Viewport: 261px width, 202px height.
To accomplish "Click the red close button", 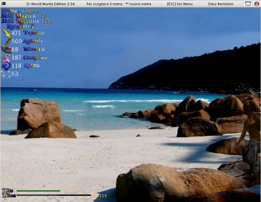I will point(257,4).
